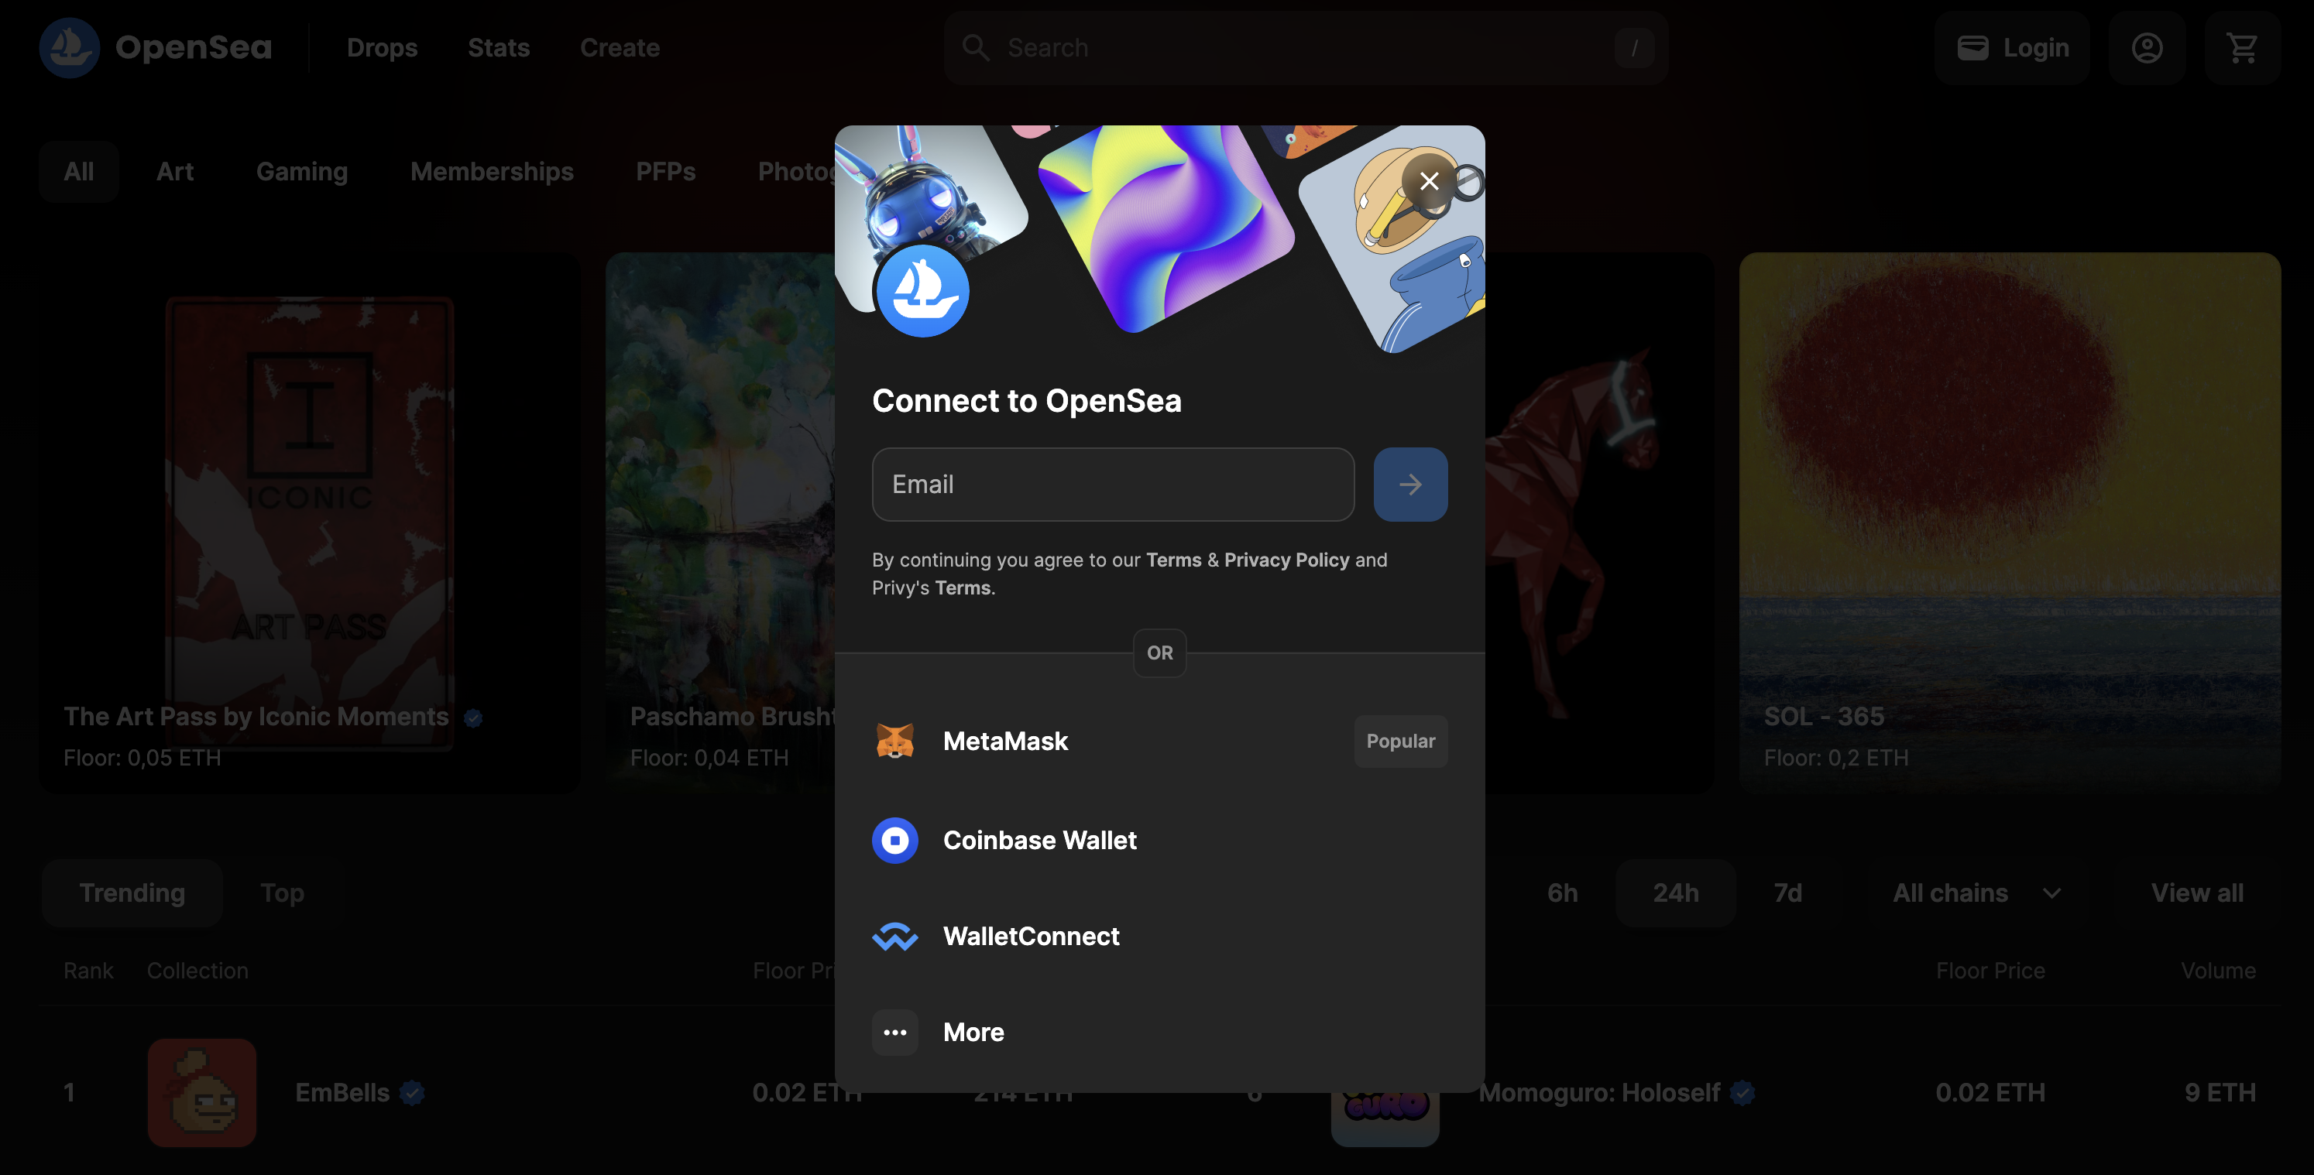The width and height of the screenshot is (2314, 1175).
Task: Click Privacy Policy link
Action: (1286, 559)
